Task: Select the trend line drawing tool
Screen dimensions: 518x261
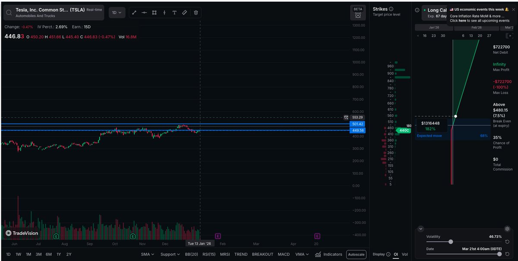Action: click(134, 13)
